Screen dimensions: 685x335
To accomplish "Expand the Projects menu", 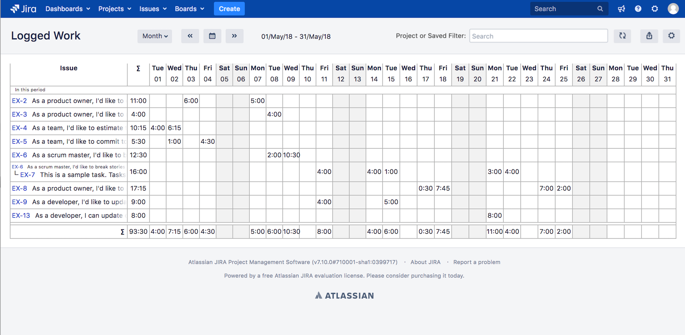I will [115, 9].
